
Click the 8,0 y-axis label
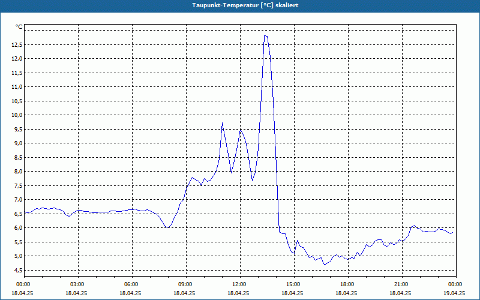coord(18,172)
